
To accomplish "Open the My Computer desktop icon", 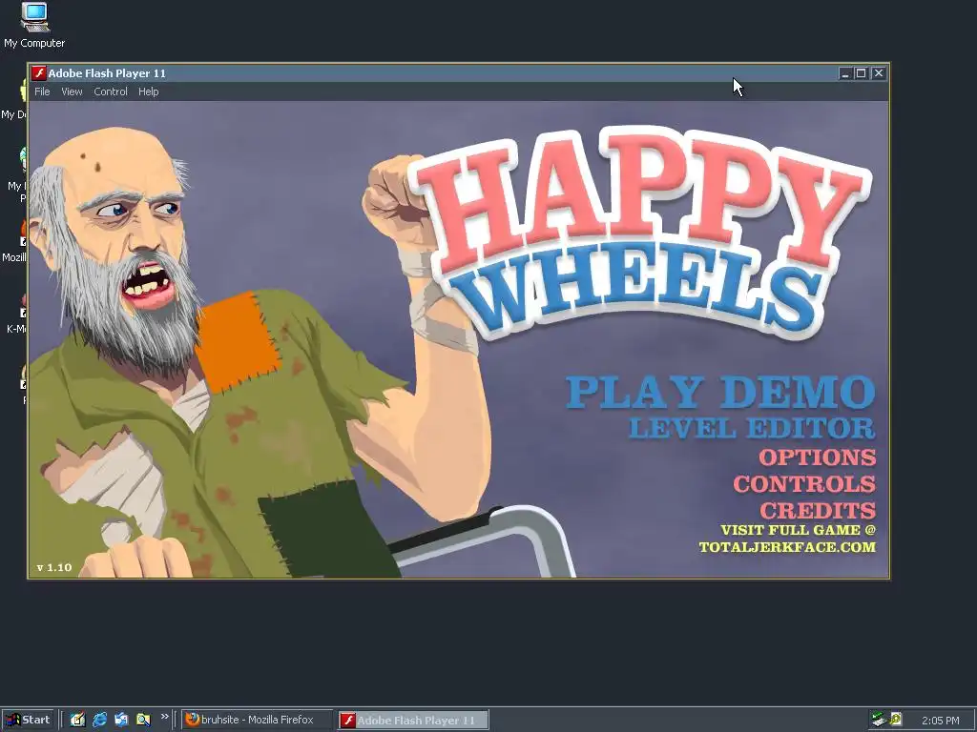I will 34,26.
